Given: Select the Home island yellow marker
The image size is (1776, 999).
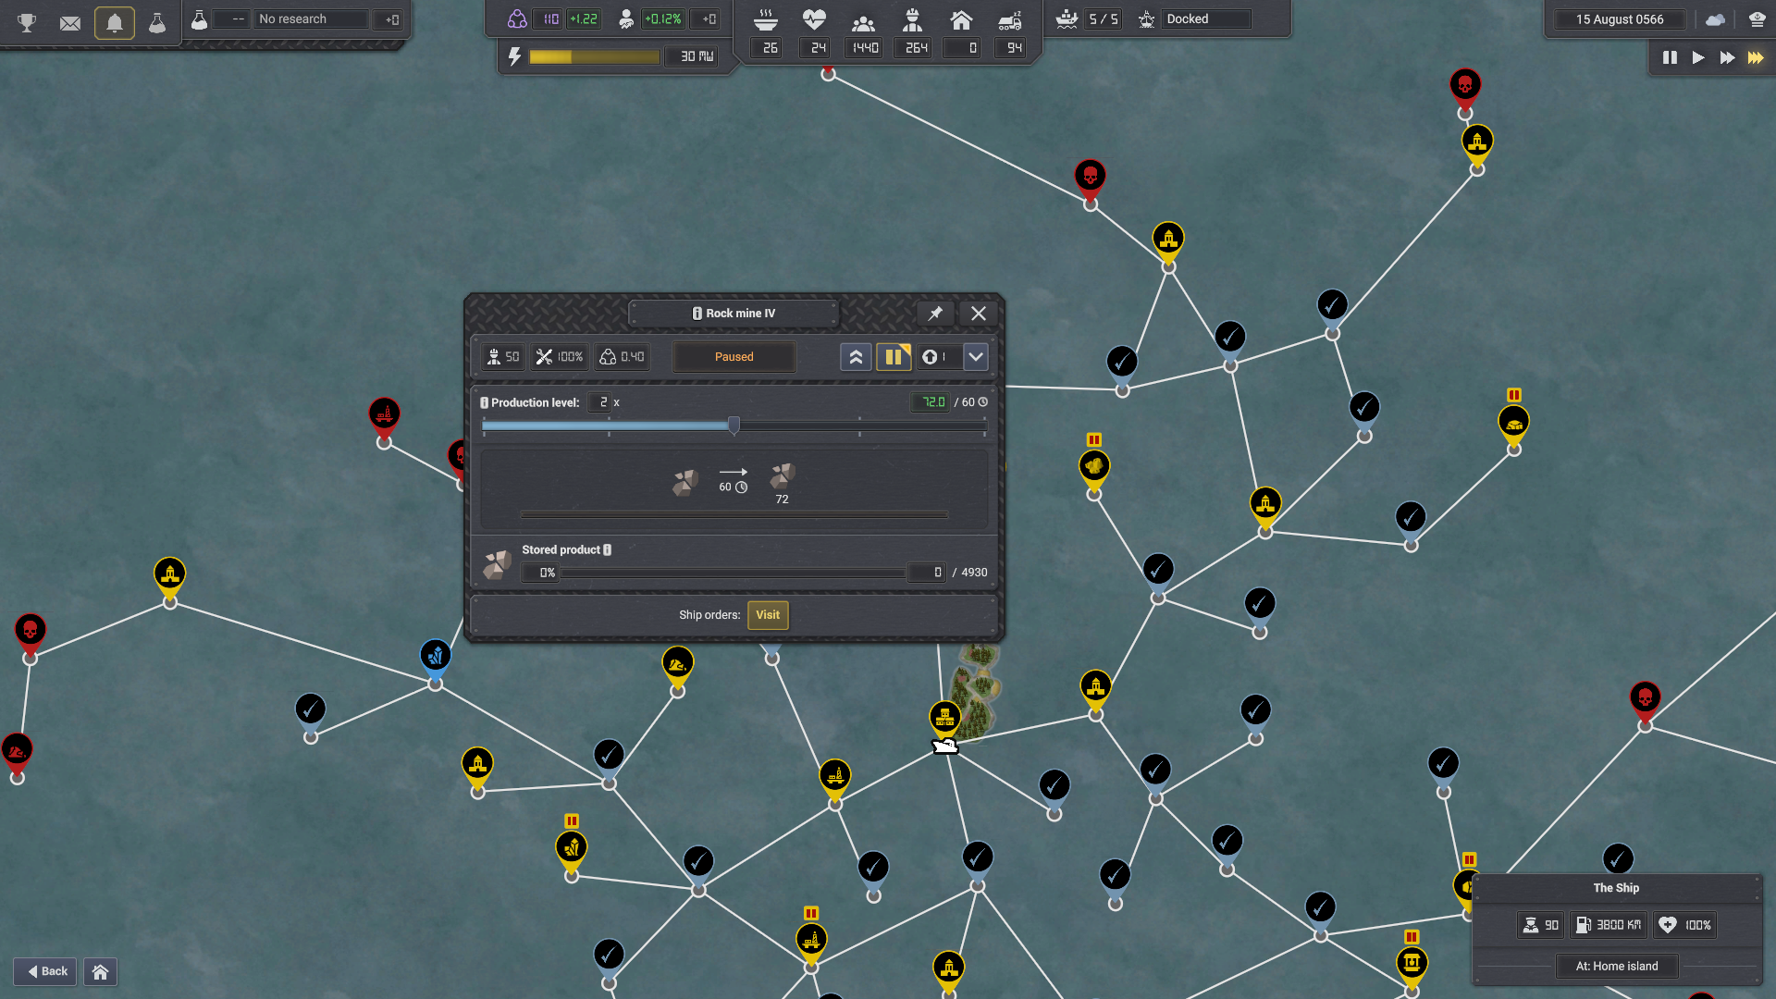Looking at the screenshot, I should tap(944, 718).
